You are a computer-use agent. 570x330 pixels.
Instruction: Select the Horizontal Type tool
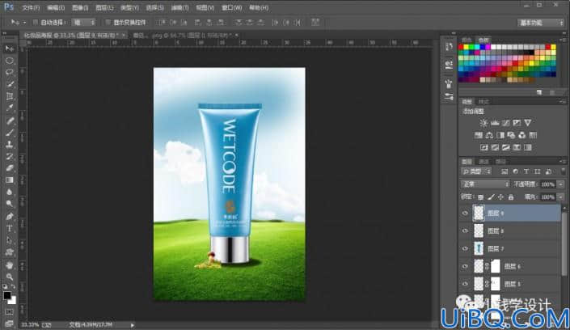(10, 228)
